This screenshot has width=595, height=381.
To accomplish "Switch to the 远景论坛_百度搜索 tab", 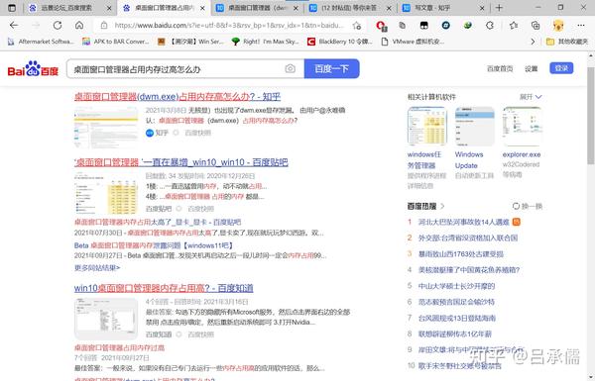I will [x=65, y=8].
